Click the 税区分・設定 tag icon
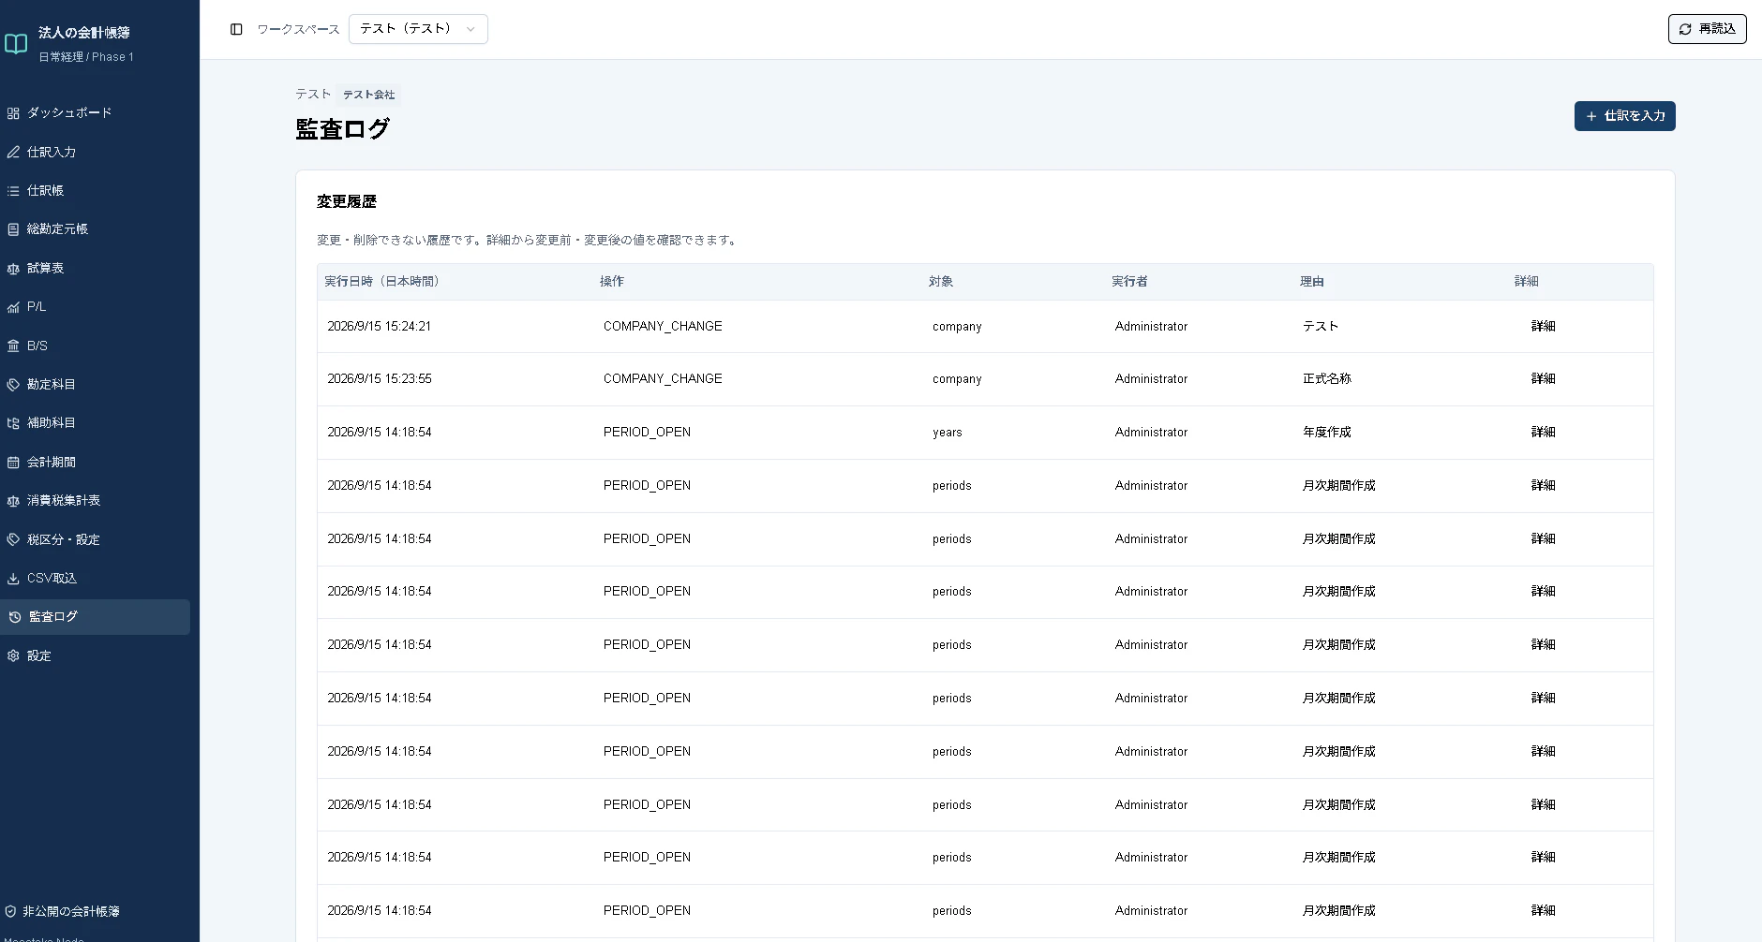 [13, 539]
